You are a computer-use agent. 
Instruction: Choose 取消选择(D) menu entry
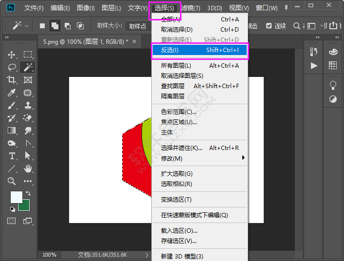(x=199, y=29)
